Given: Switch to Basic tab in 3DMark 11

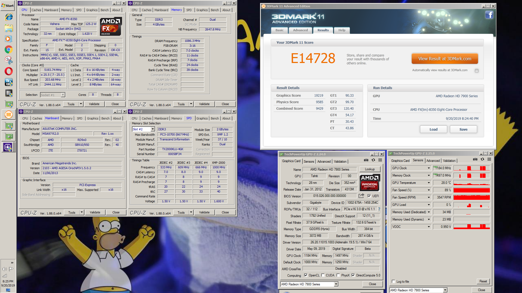Looking at the screenshot, I should [279, 30].
